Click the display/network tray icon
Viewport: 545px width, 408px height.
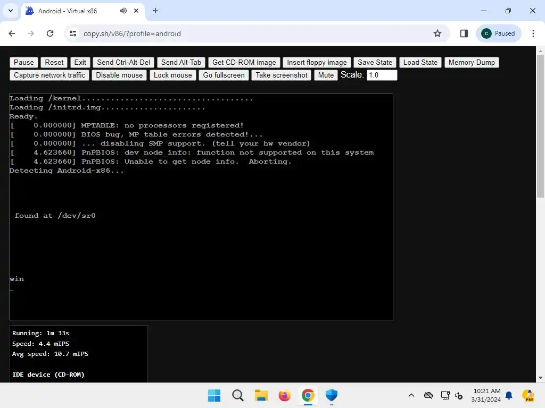(445, 395)
